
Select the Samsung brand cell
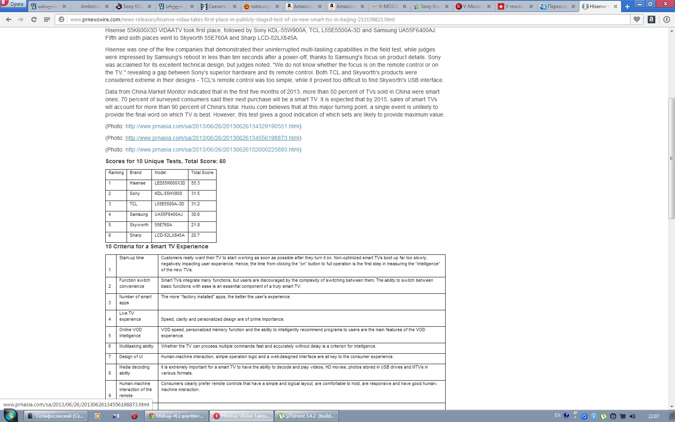139,216
